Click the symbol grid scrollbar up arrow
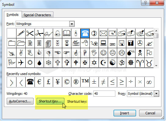166x121 pixels. (156, 31)
